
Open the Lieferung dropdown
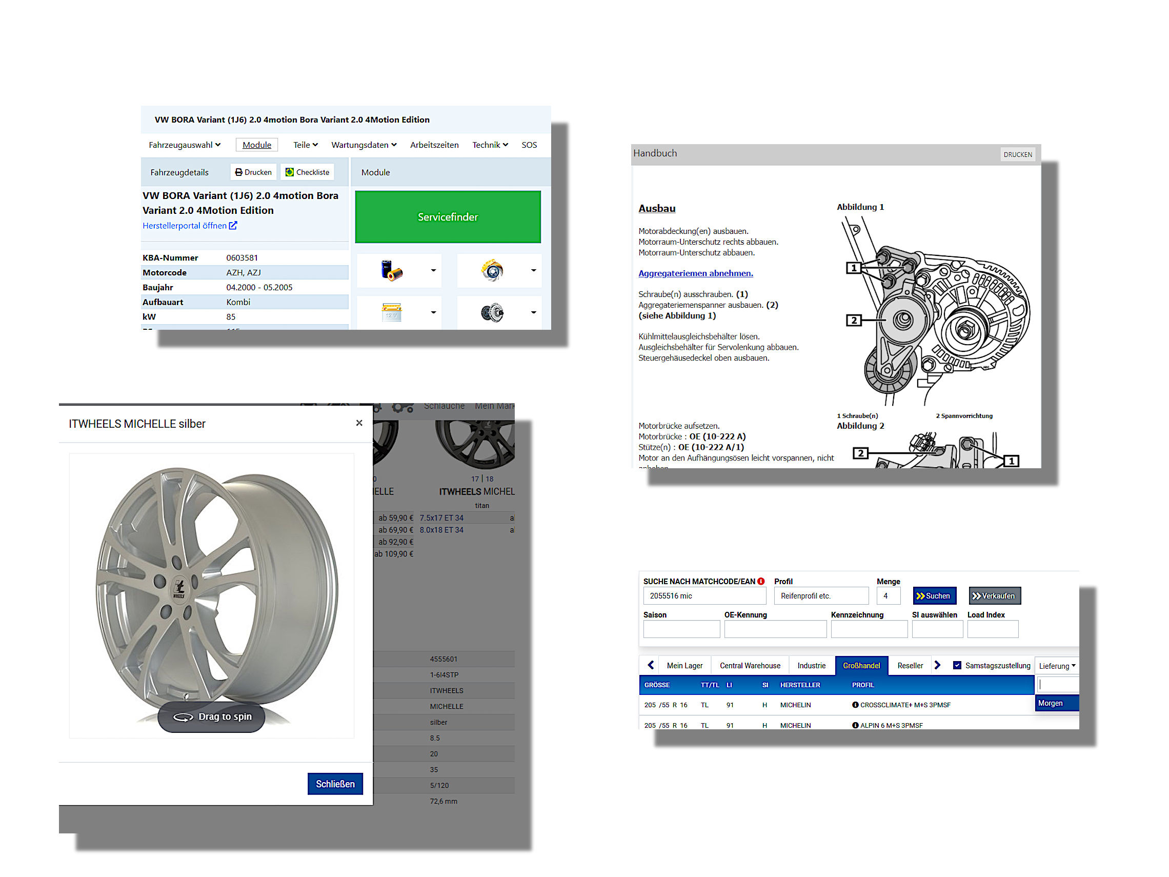[1057, 666]
